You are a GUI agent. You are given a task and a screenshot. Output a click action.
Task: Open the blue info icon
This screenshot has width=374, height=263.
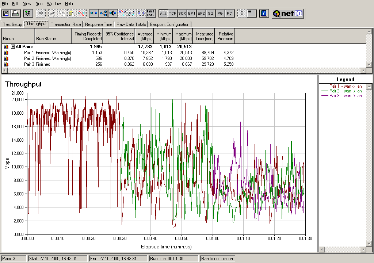264,14
